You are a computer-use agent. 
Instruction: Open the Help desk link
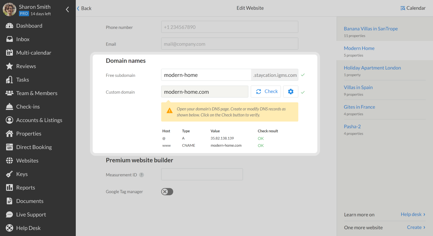click(413, 214)
